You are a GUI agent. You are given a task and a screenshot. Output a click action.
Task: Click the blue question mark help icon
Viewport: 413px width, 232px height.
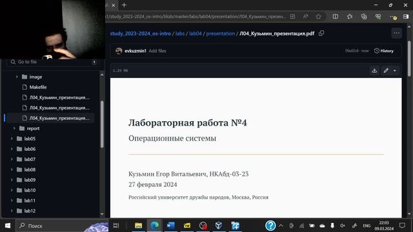tap(270, 226)
